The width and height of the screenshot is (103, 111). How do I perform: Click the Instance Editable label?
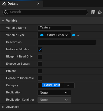[18, 49]
